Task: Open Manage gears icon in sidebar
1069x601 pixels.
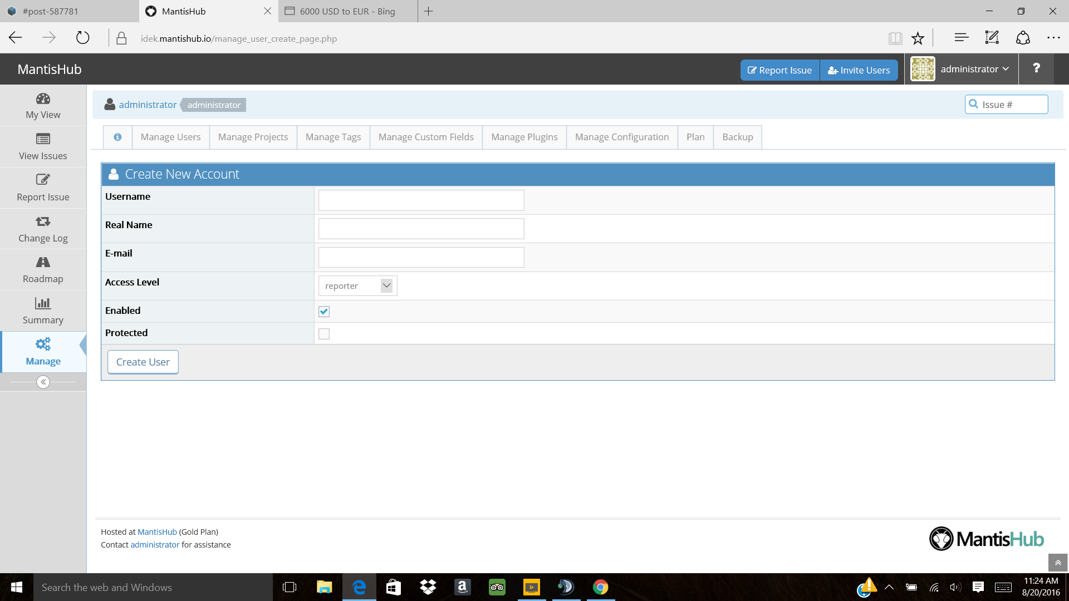Action: [x=43, y=344]
